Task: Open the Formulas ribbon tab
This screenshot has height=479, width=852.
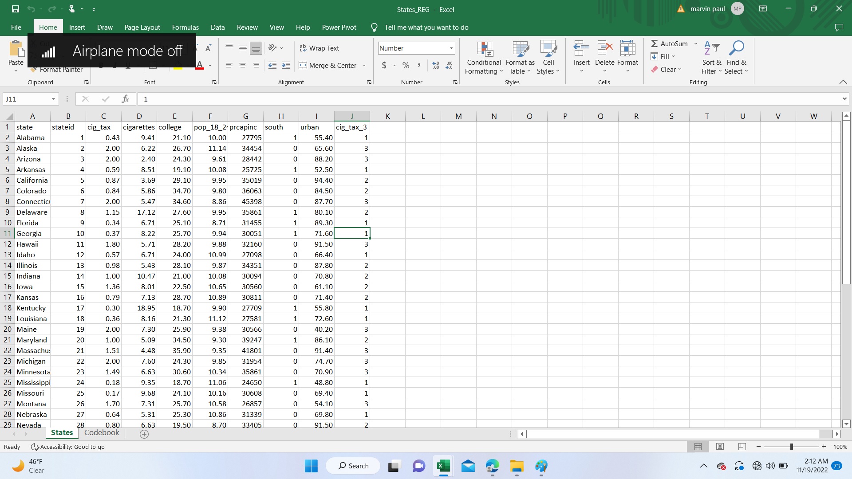Action: 185,27
